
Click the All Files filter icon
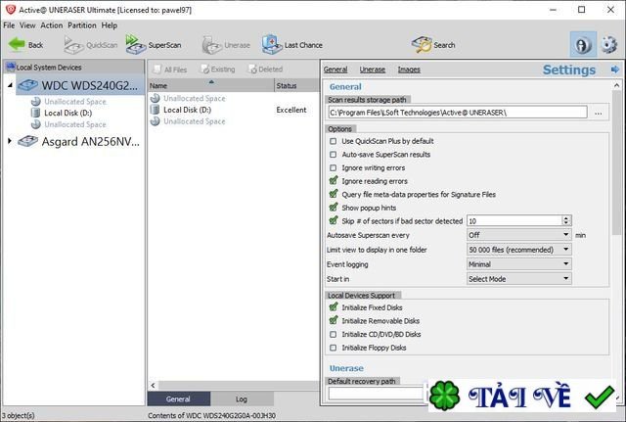click(156, 70)
